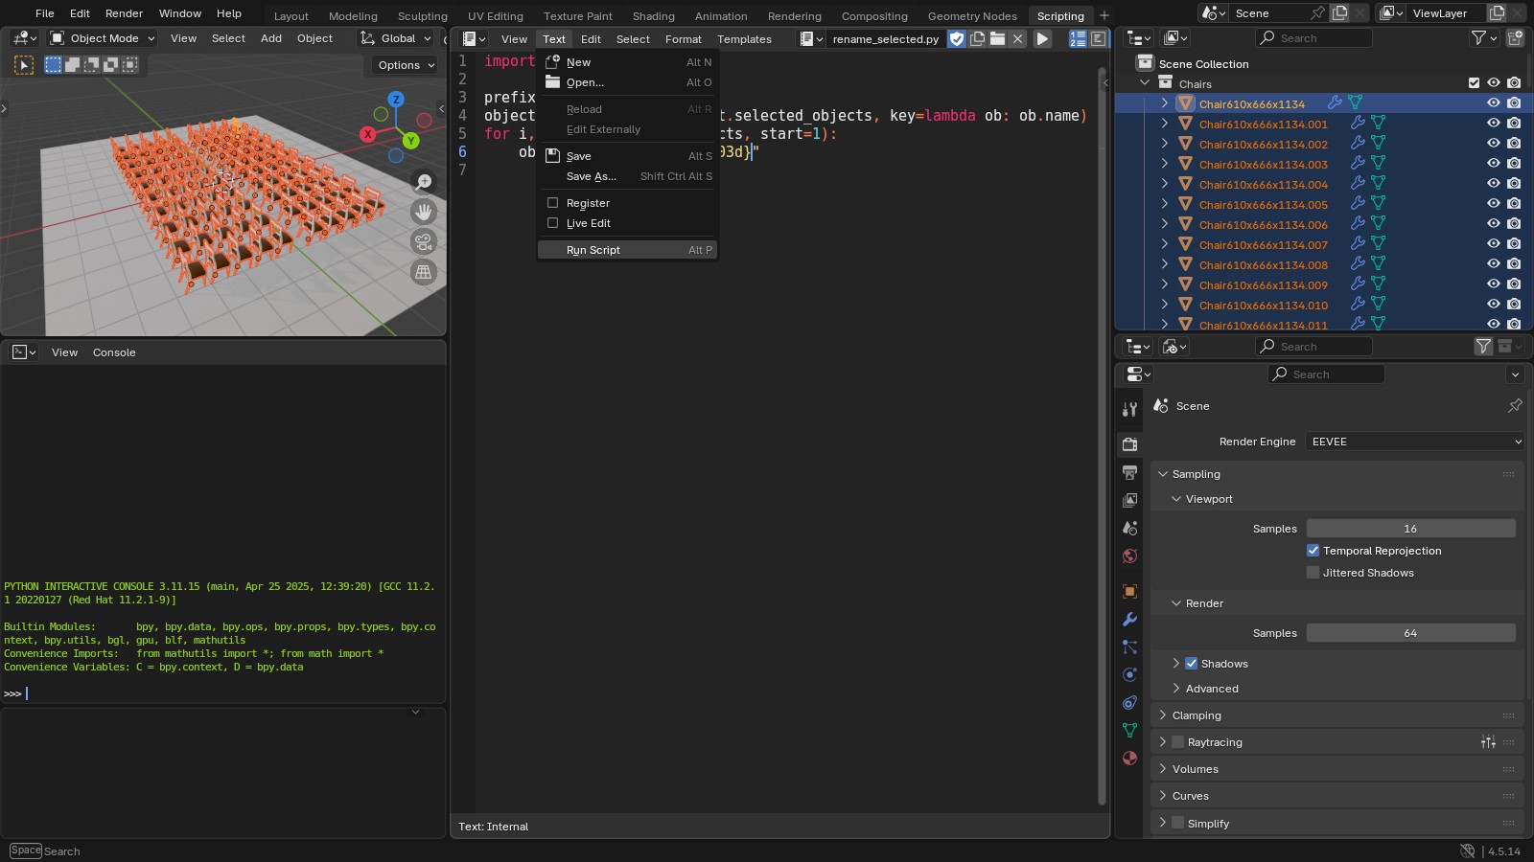This screenshot has width=1534, height=862.
Task: Toggle camera view icon in 3D viewport
Action: pyautogui.click(x=423, y=242)
